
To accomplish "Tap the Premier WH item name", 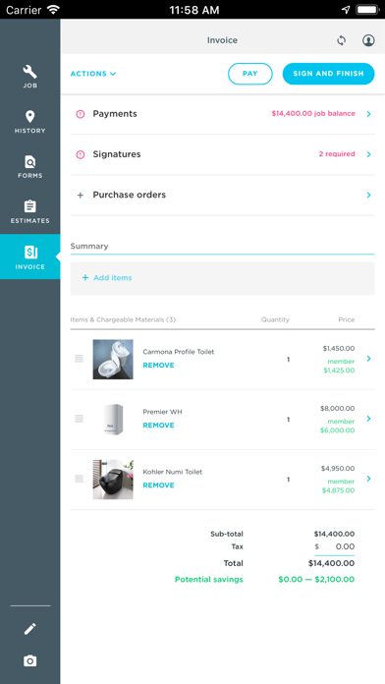I will 162,412.
